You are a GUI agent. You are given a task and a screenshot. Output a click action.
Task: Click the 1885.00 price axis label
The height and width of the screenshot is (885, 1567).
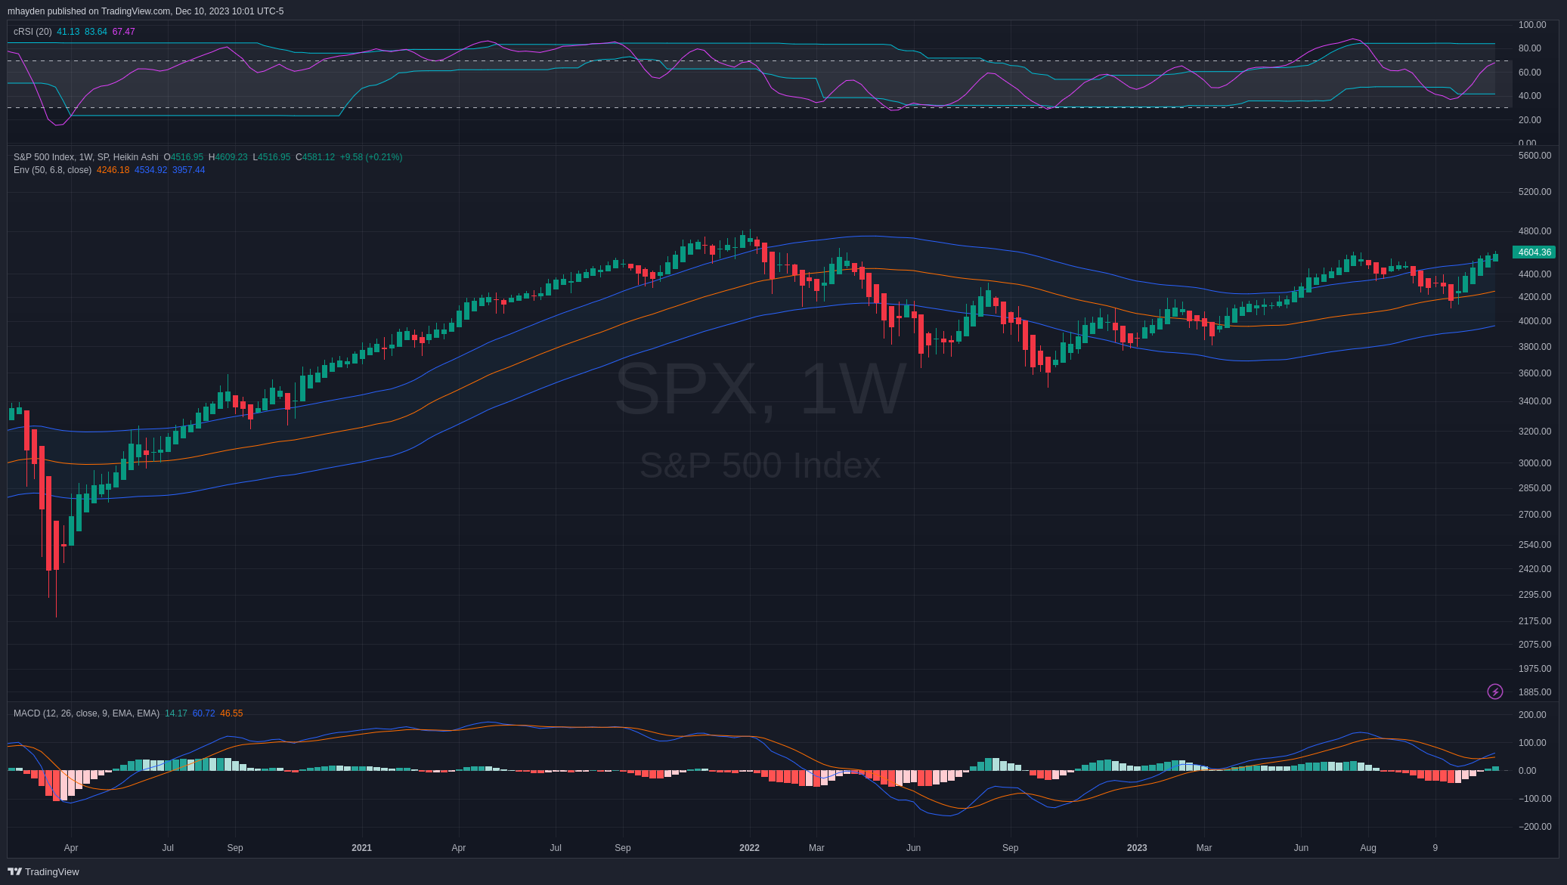pos(1534,692)
